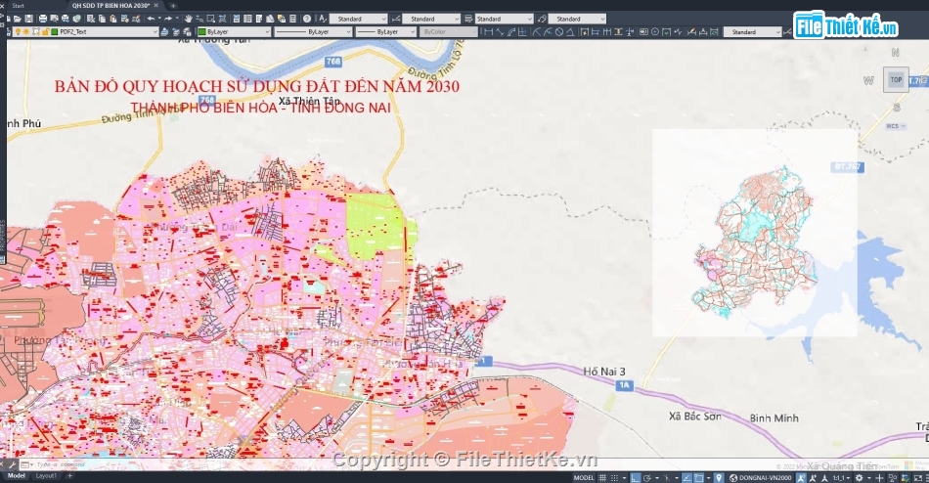Open the Table Style Standard dropdown
Image resolution: width=929 pixels, height=483 pixels.
[x=505, y=19]
